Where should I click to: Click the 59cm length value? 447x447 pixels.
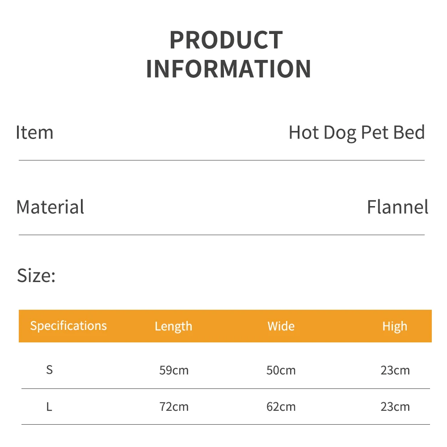pyautogui.click(x=174, y=371)
